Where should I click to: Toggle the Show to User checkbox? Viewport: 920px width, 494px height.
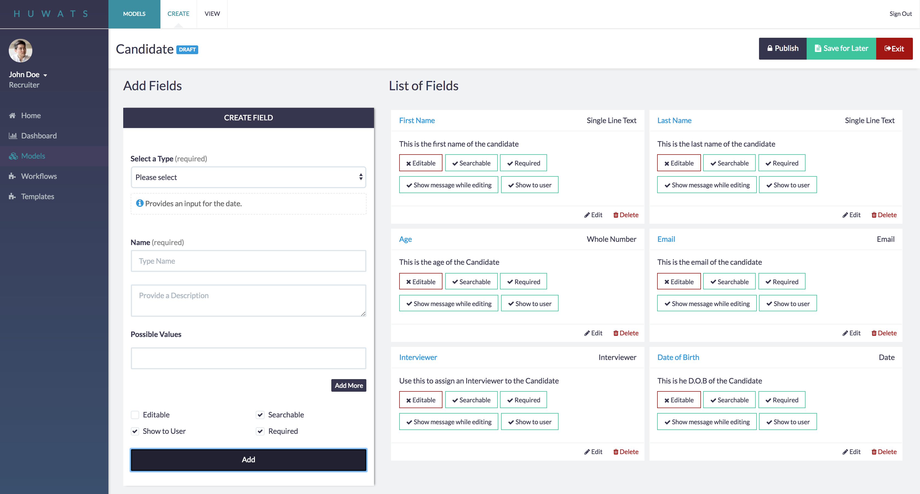click(x=135, y=431)
